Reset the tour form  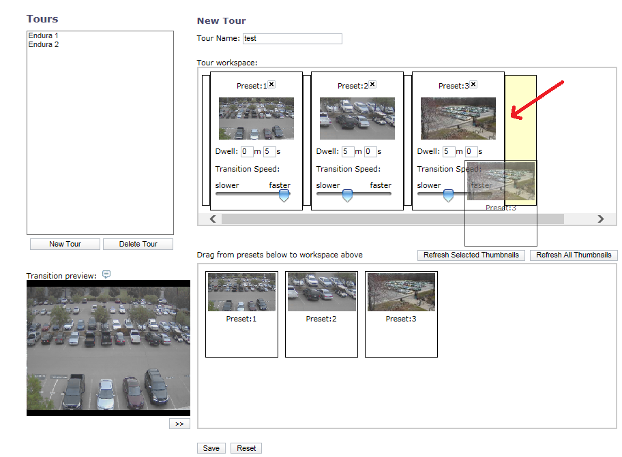246,448
